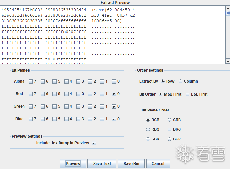Set bit plane order to RBG
Viewport: 230px width, 169px height.
coord(148,129)
